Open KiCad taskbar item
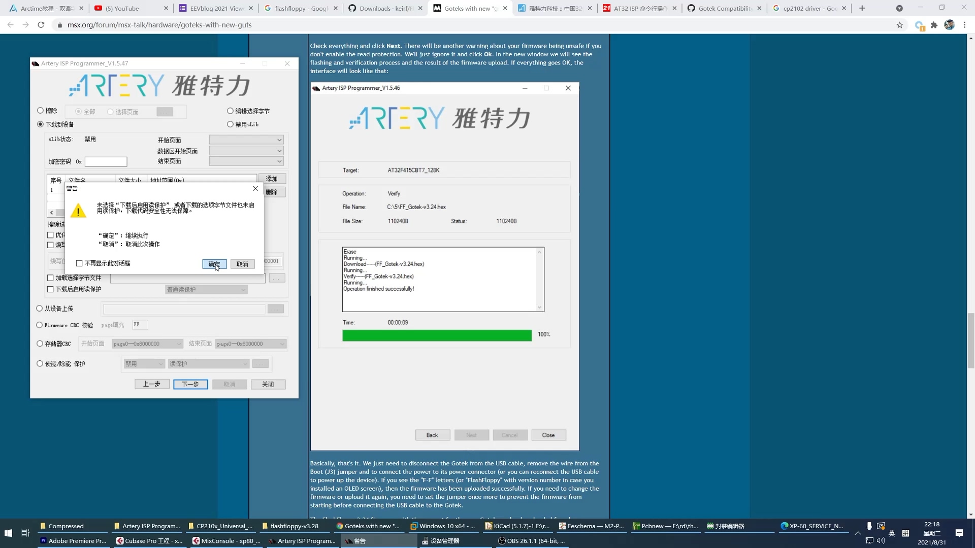The height and width of the screenshot is (548, 975). (x=517, y=526)
